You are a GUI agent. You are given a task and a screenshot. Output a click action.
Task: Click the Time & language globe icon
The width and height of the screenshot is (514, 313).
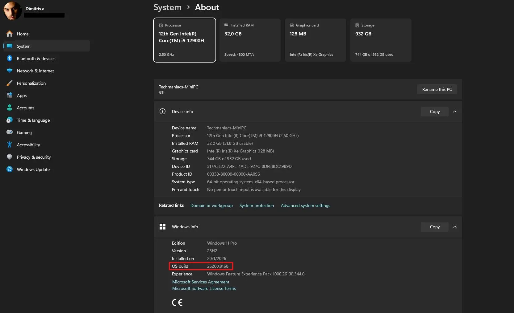10,120
